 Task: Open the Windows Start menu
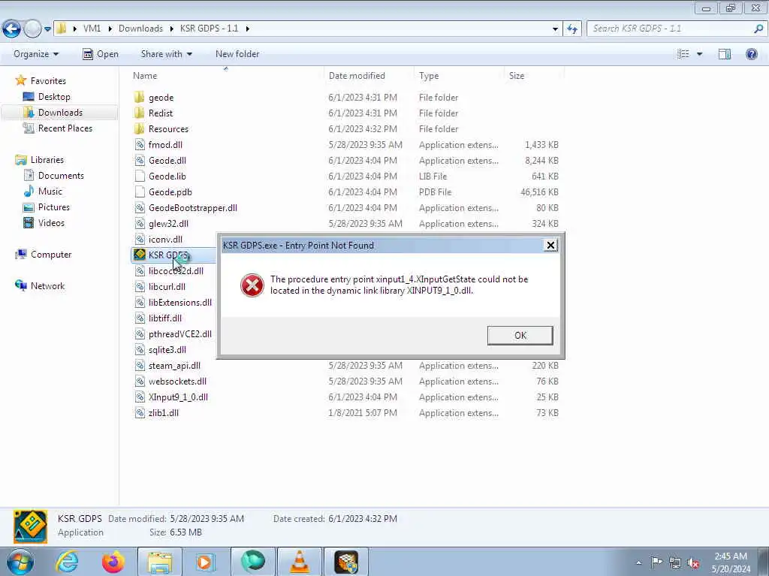coord(20,562)
